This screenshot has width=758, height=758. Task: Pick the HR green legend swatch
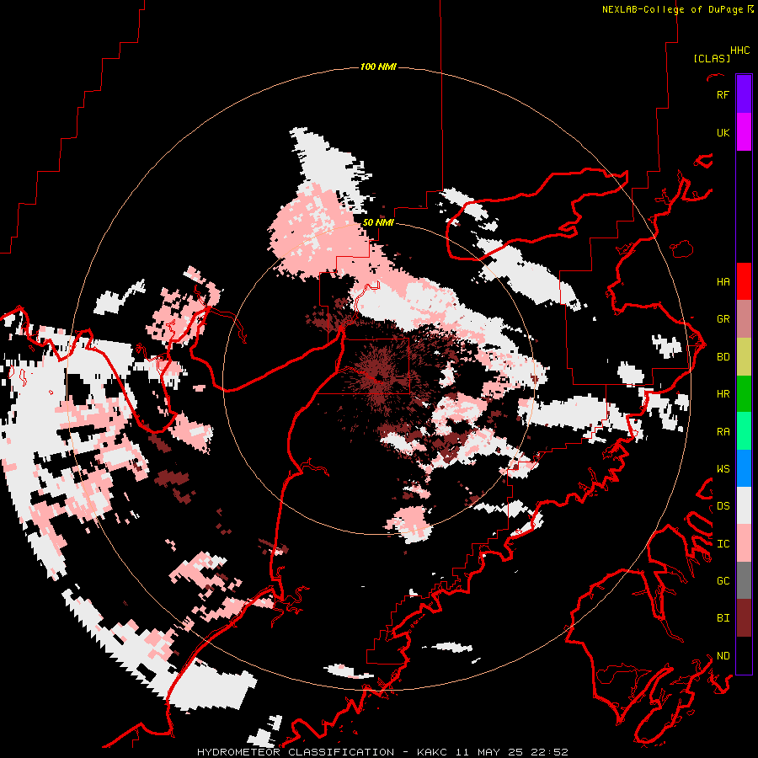[744, 394]
